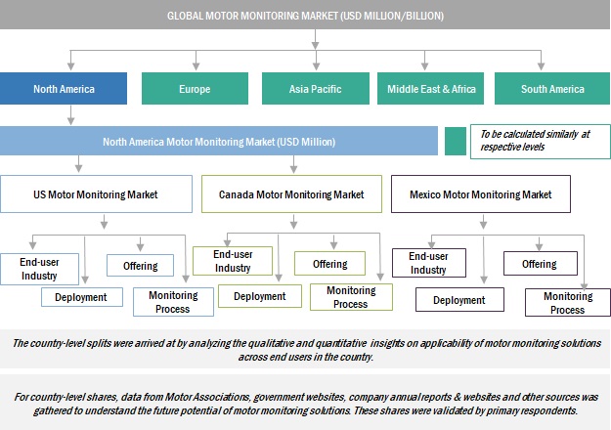Screen dimensions: 611x430
Task: Click the North America Motor Monitoring Market bar
Action: (218, 142)
